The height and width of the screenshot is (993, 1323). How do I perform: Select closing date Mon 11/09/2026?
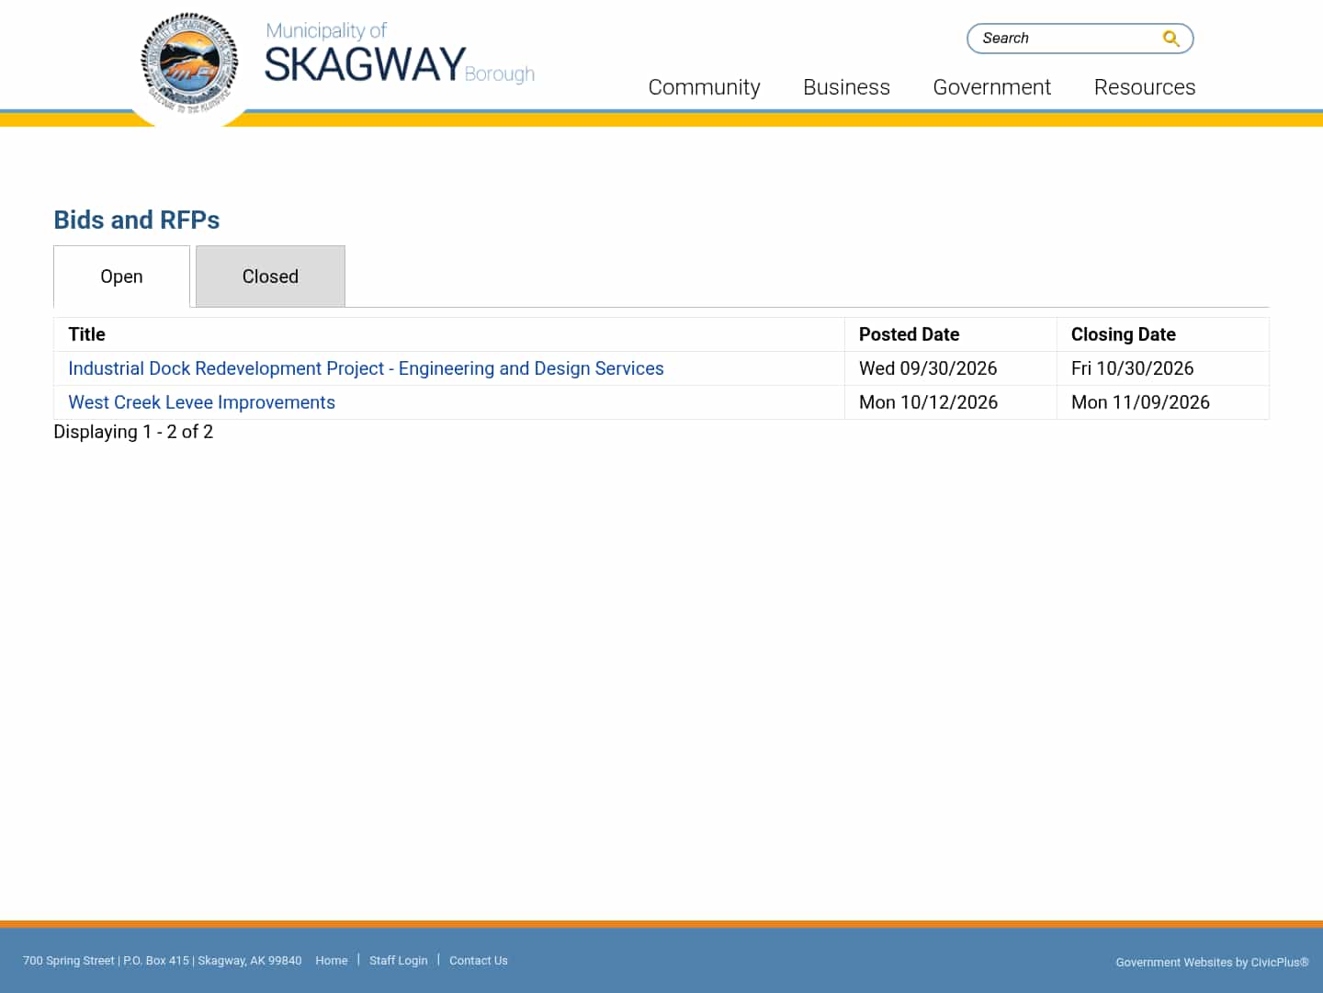pos(1140,402)
